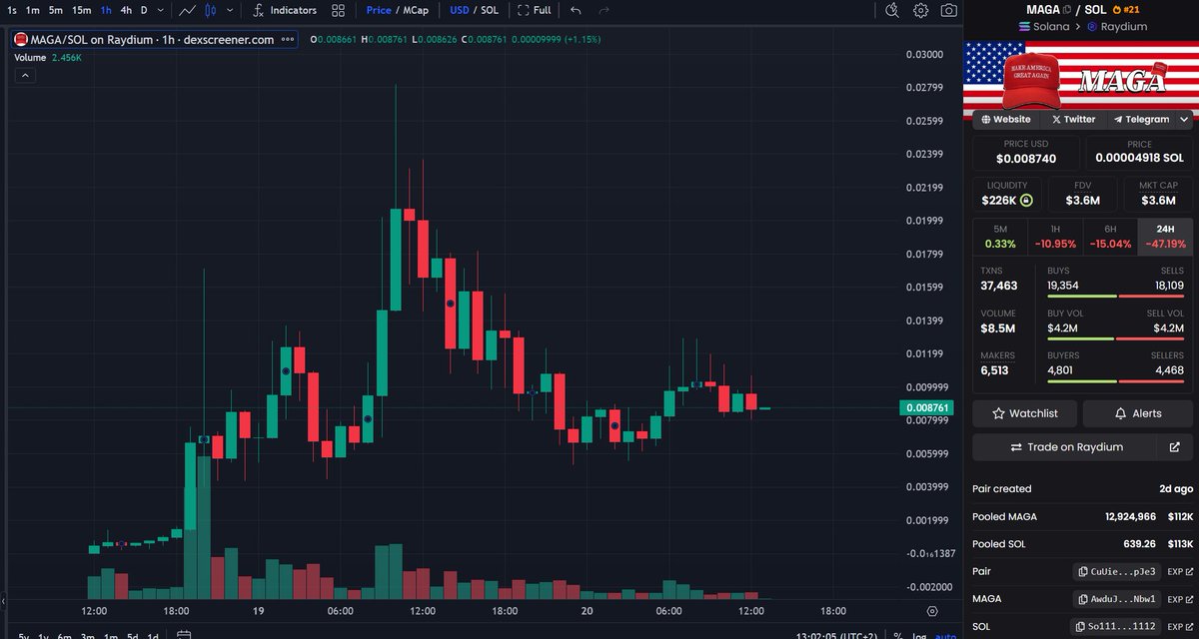Enter Full screen chart mode
The width and height of the screenshot is (1199, 639).
534,10
